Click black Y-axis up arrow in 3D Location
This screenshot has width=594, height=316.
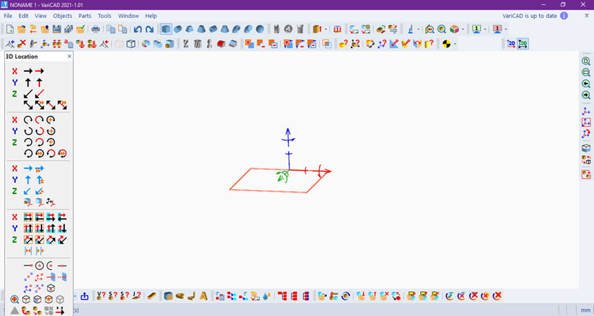(28, 82)
